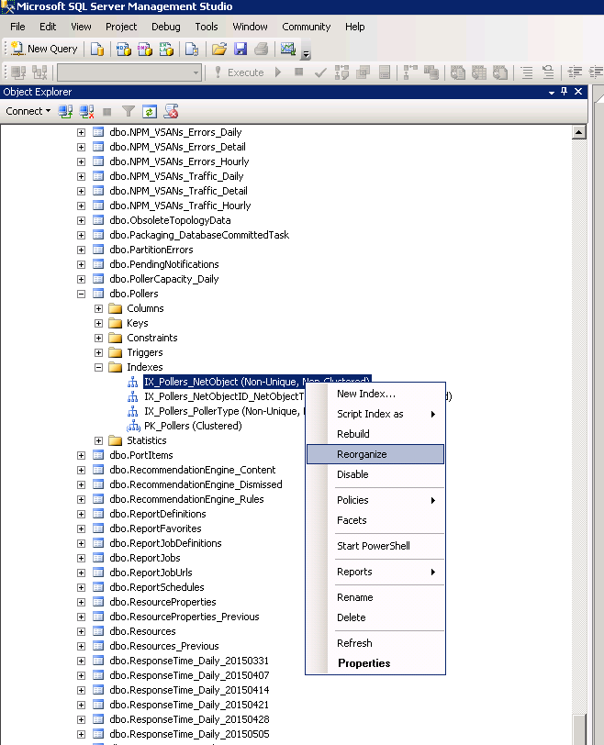Open the View menu

(x=81, y=27)
